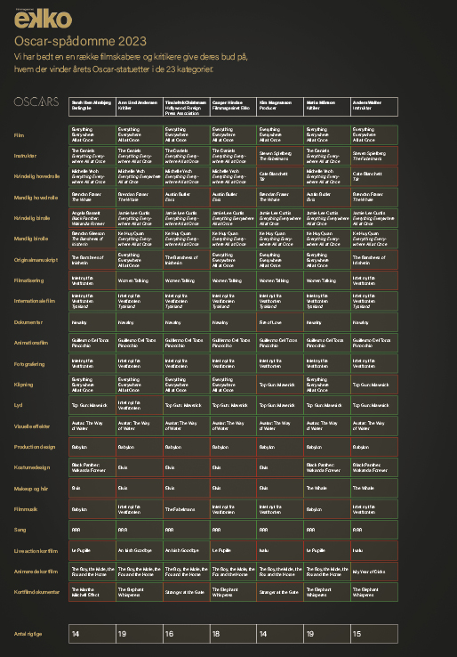The height and width of the screenshot is (657, 457).
Task: Click the 'Filmatisering' row label
Action: pyautogui.click(x=28, y=280)
